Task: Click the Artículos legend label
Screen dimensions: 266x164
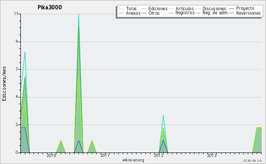Action: click(x=184, y=8)
